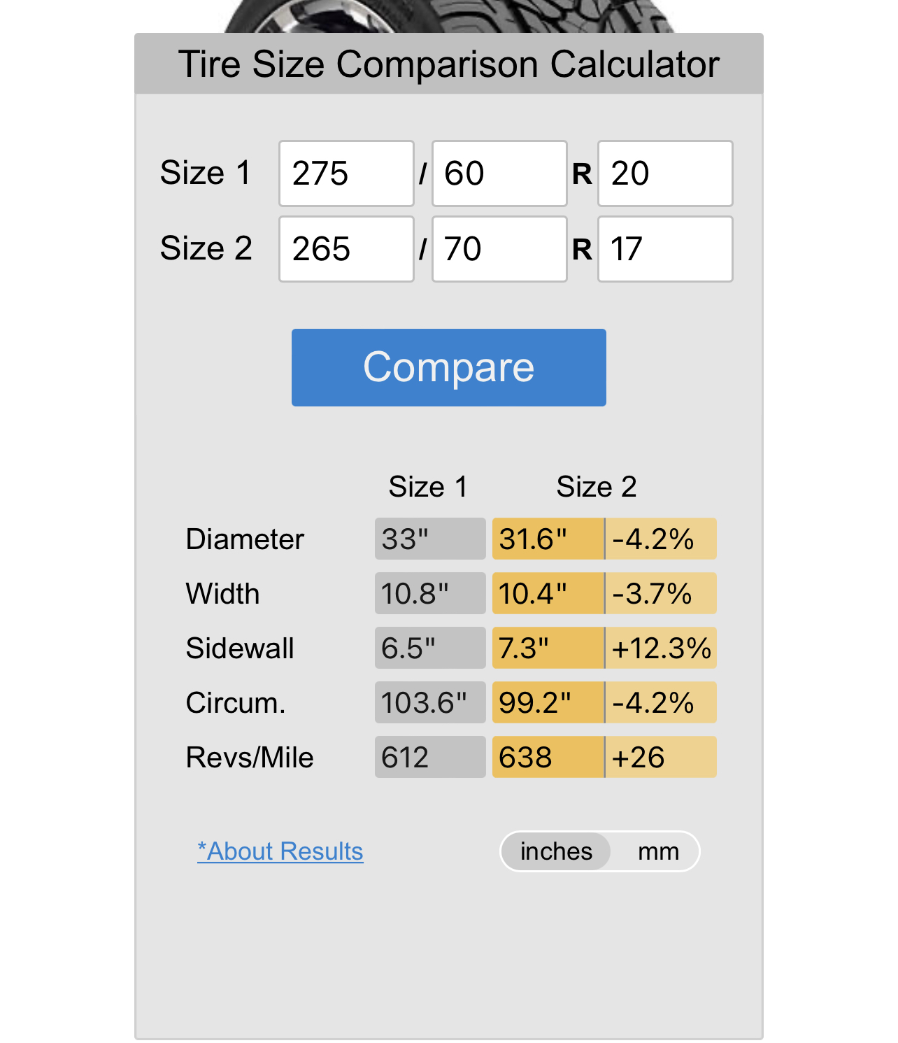Click the Size 1 Revs/Mile value 612
Screen dimensions: 898x1043
click(x=430, y=757)
